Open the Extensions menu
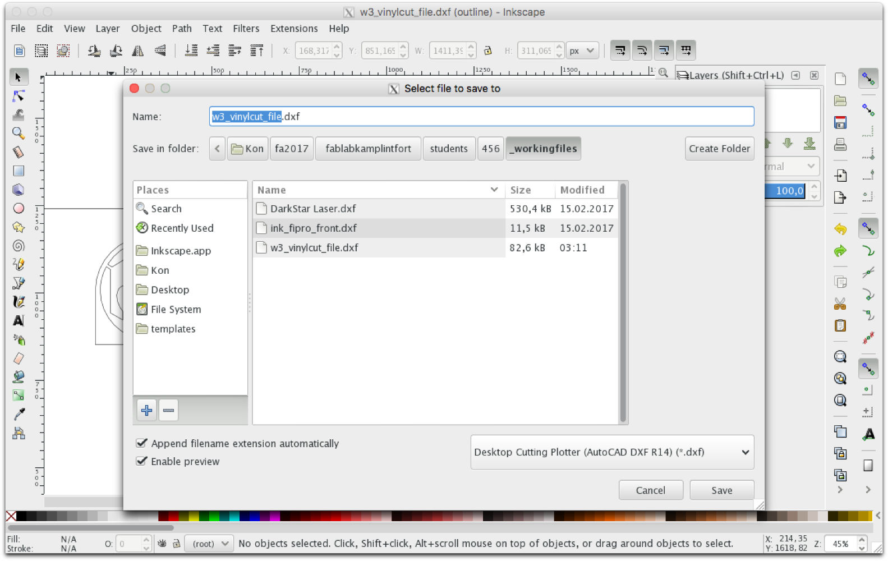Image resolution: width=888 pixels, height=561 pixels. (x=294, y=29)
